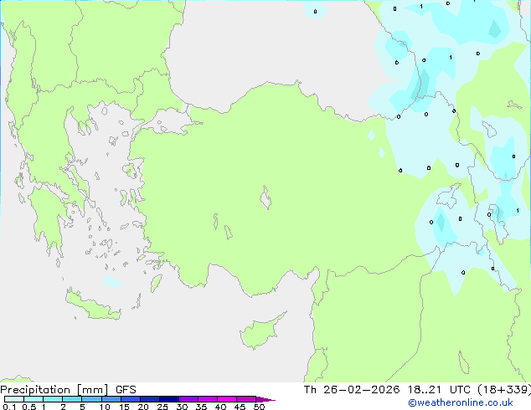
Task: Click the island of Crete on the map
Action: point(93,305)
